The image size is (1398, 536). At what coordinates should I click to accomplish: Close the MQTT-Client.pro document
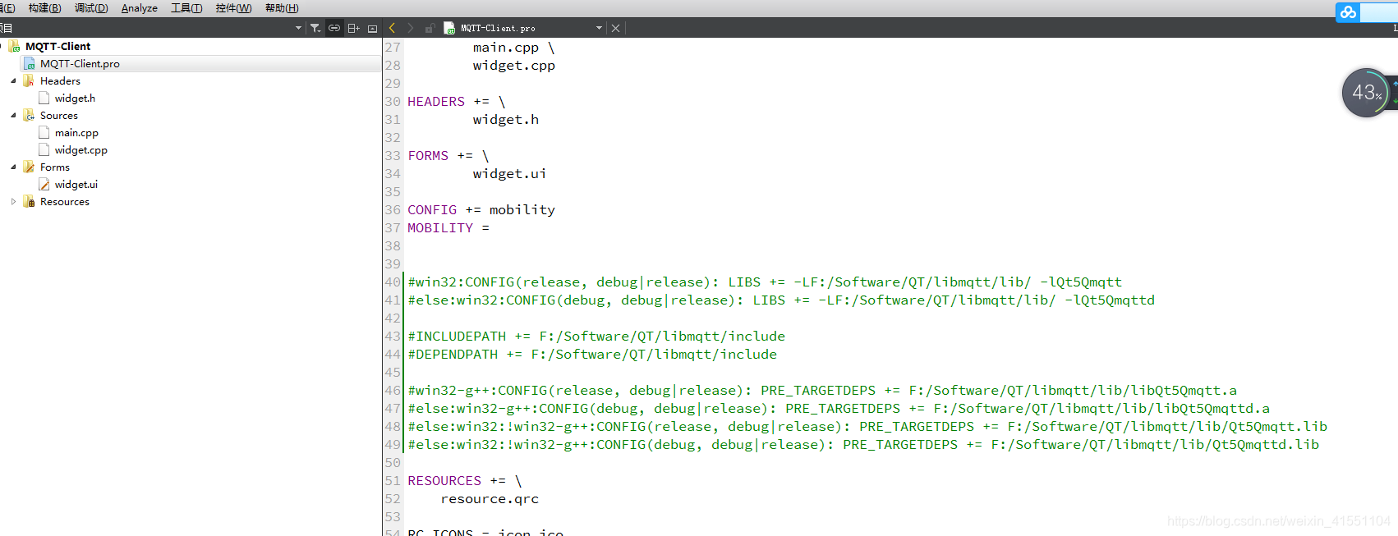point(616,28)
